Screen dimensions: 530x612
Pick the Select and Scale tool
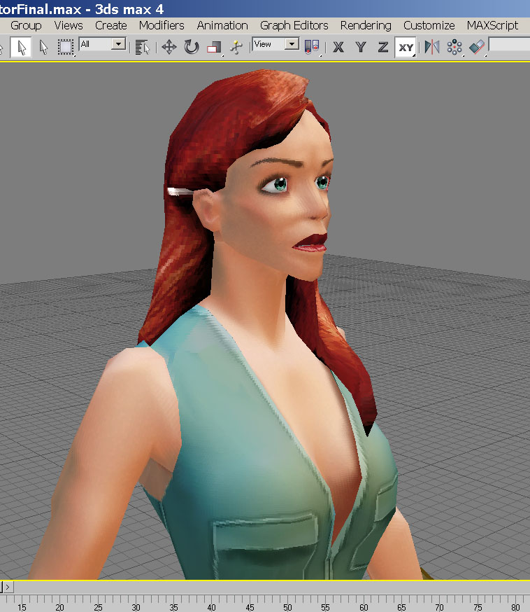(214, 48)
